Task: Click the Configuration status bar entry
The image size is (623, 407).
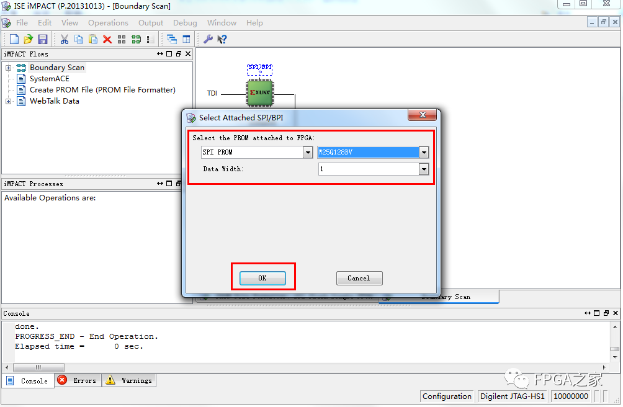Action: [447, 396]
